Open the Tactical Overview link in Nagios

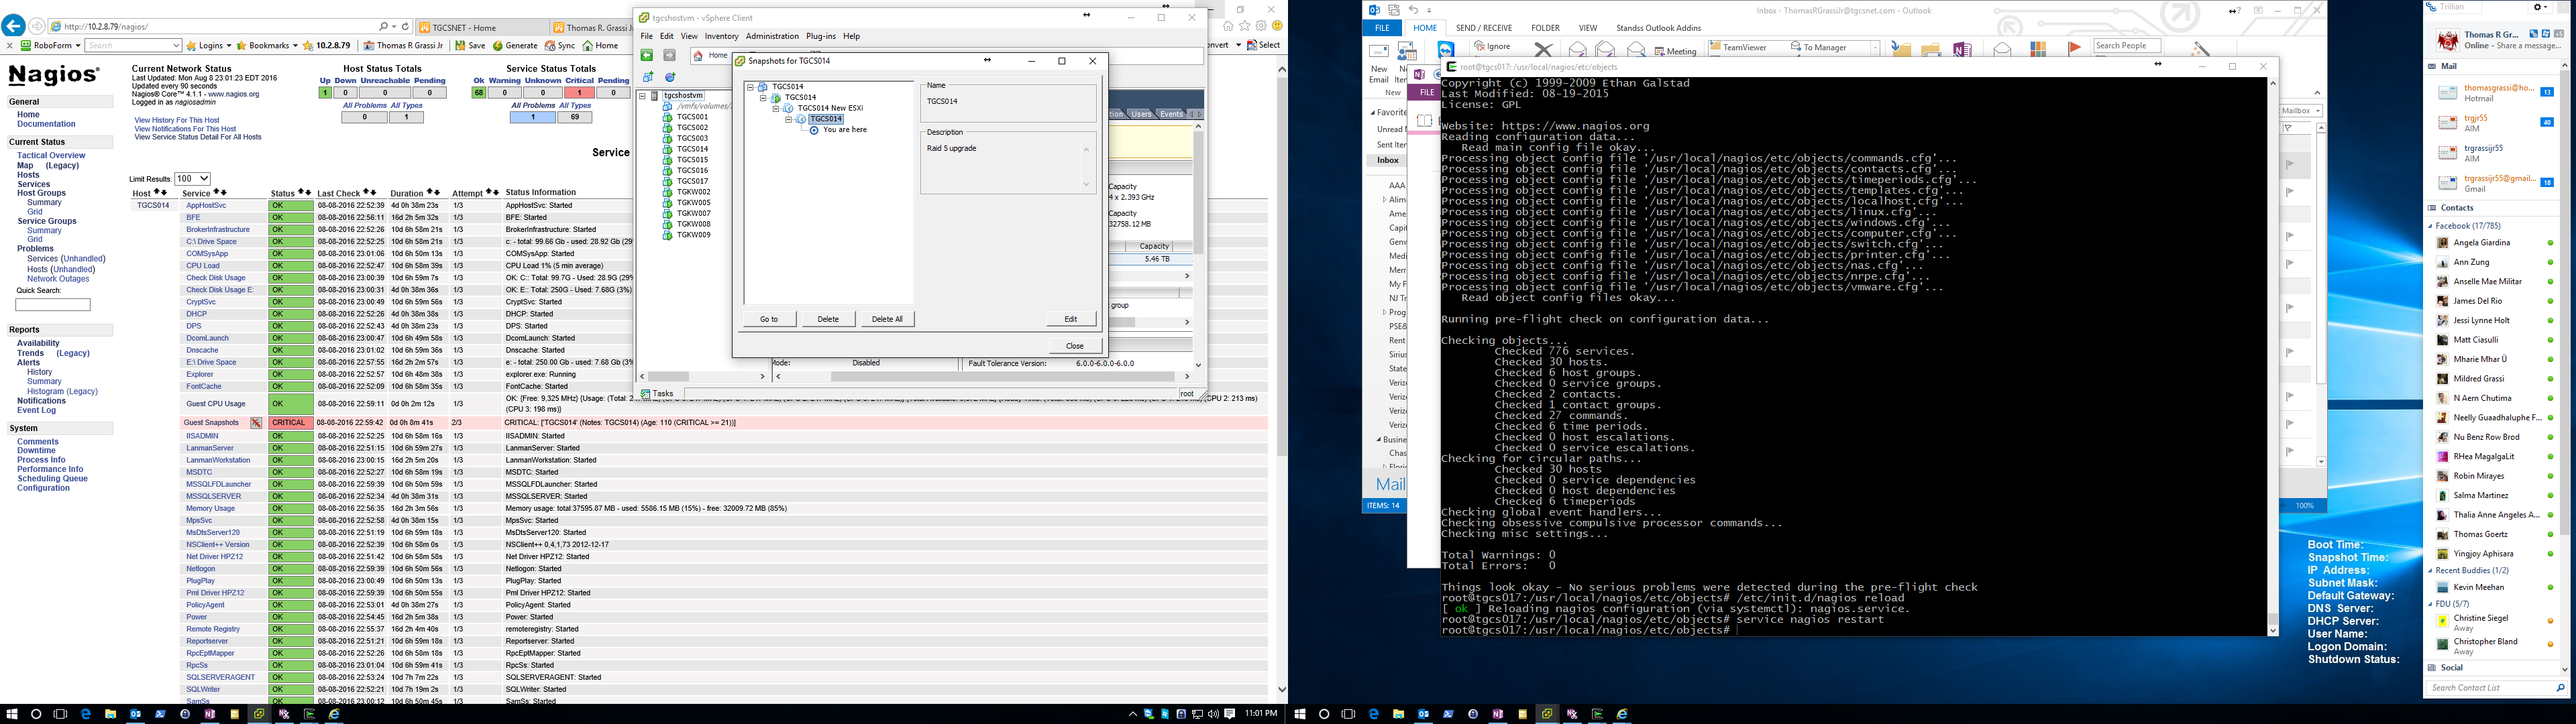(x=51, y=156)
